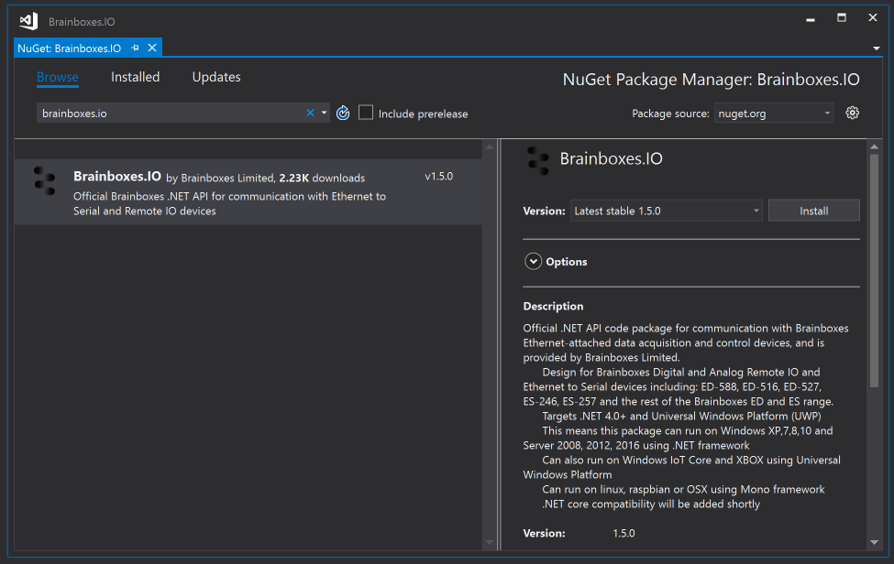Close the Brainboxes.IO window
Image resolution: width=894 pixels, height=564 pixels.
pos(872,17)
